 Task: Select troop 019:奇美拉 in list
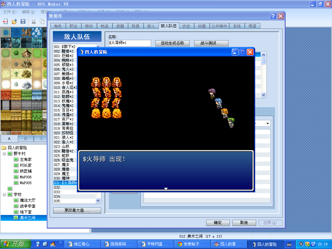coord(65,128)
